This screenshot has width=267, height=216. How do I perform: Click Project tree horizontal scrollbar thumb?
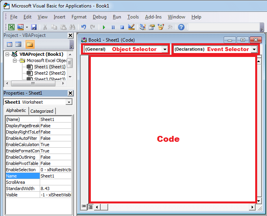33,83
